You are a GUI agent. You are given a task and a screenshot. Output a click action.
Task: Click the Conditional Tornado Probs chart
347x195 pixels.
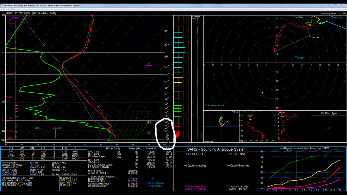click(x=303, y=169)
